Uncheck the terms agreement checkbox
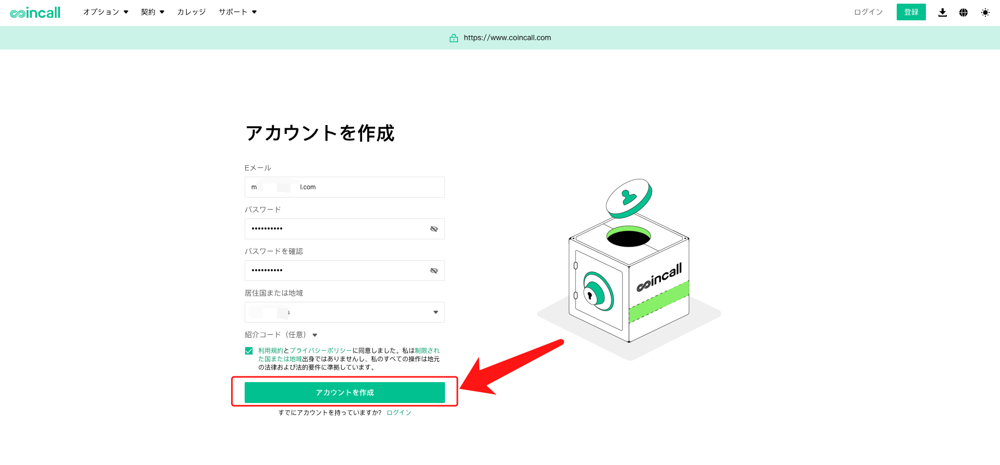The image size is (1000, 465). click(x=249, y=351)
